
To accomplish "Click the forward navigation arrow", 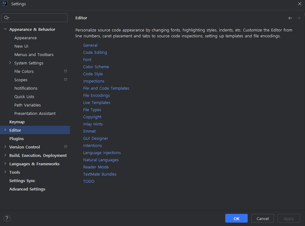I will tap(298, 18).
